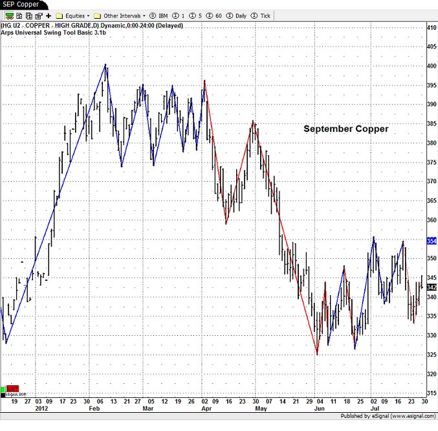Switch to the 1 minute interval
Screen dimensions: 438x431
tap(179, 15)
